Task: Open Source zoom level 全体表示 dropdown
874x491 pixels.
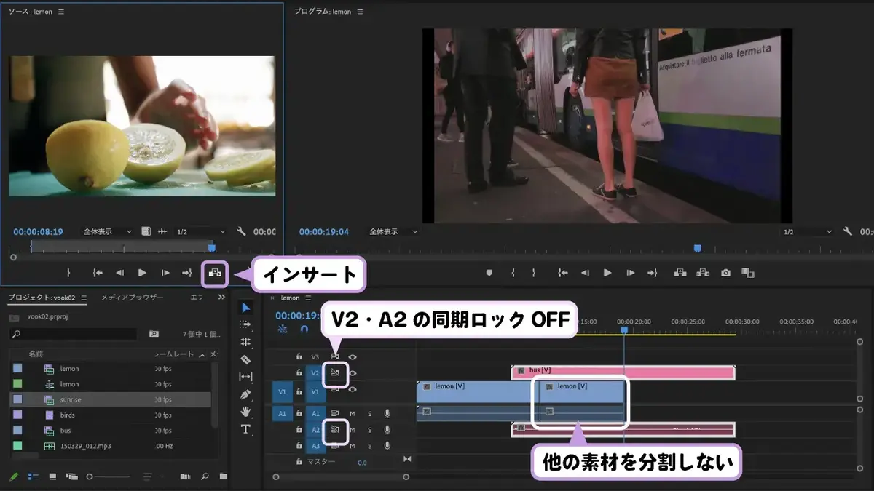Action: [107, 231]
